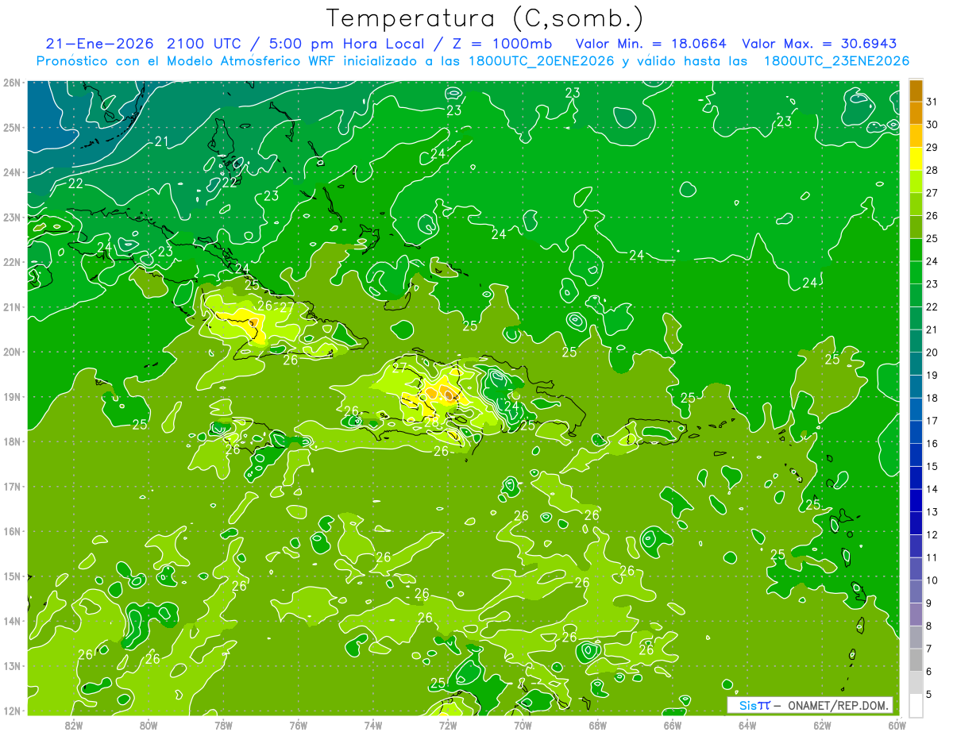953x736 pixels.
Task: Click the latitude label "12N"
Action: click(x=12, y=710)
